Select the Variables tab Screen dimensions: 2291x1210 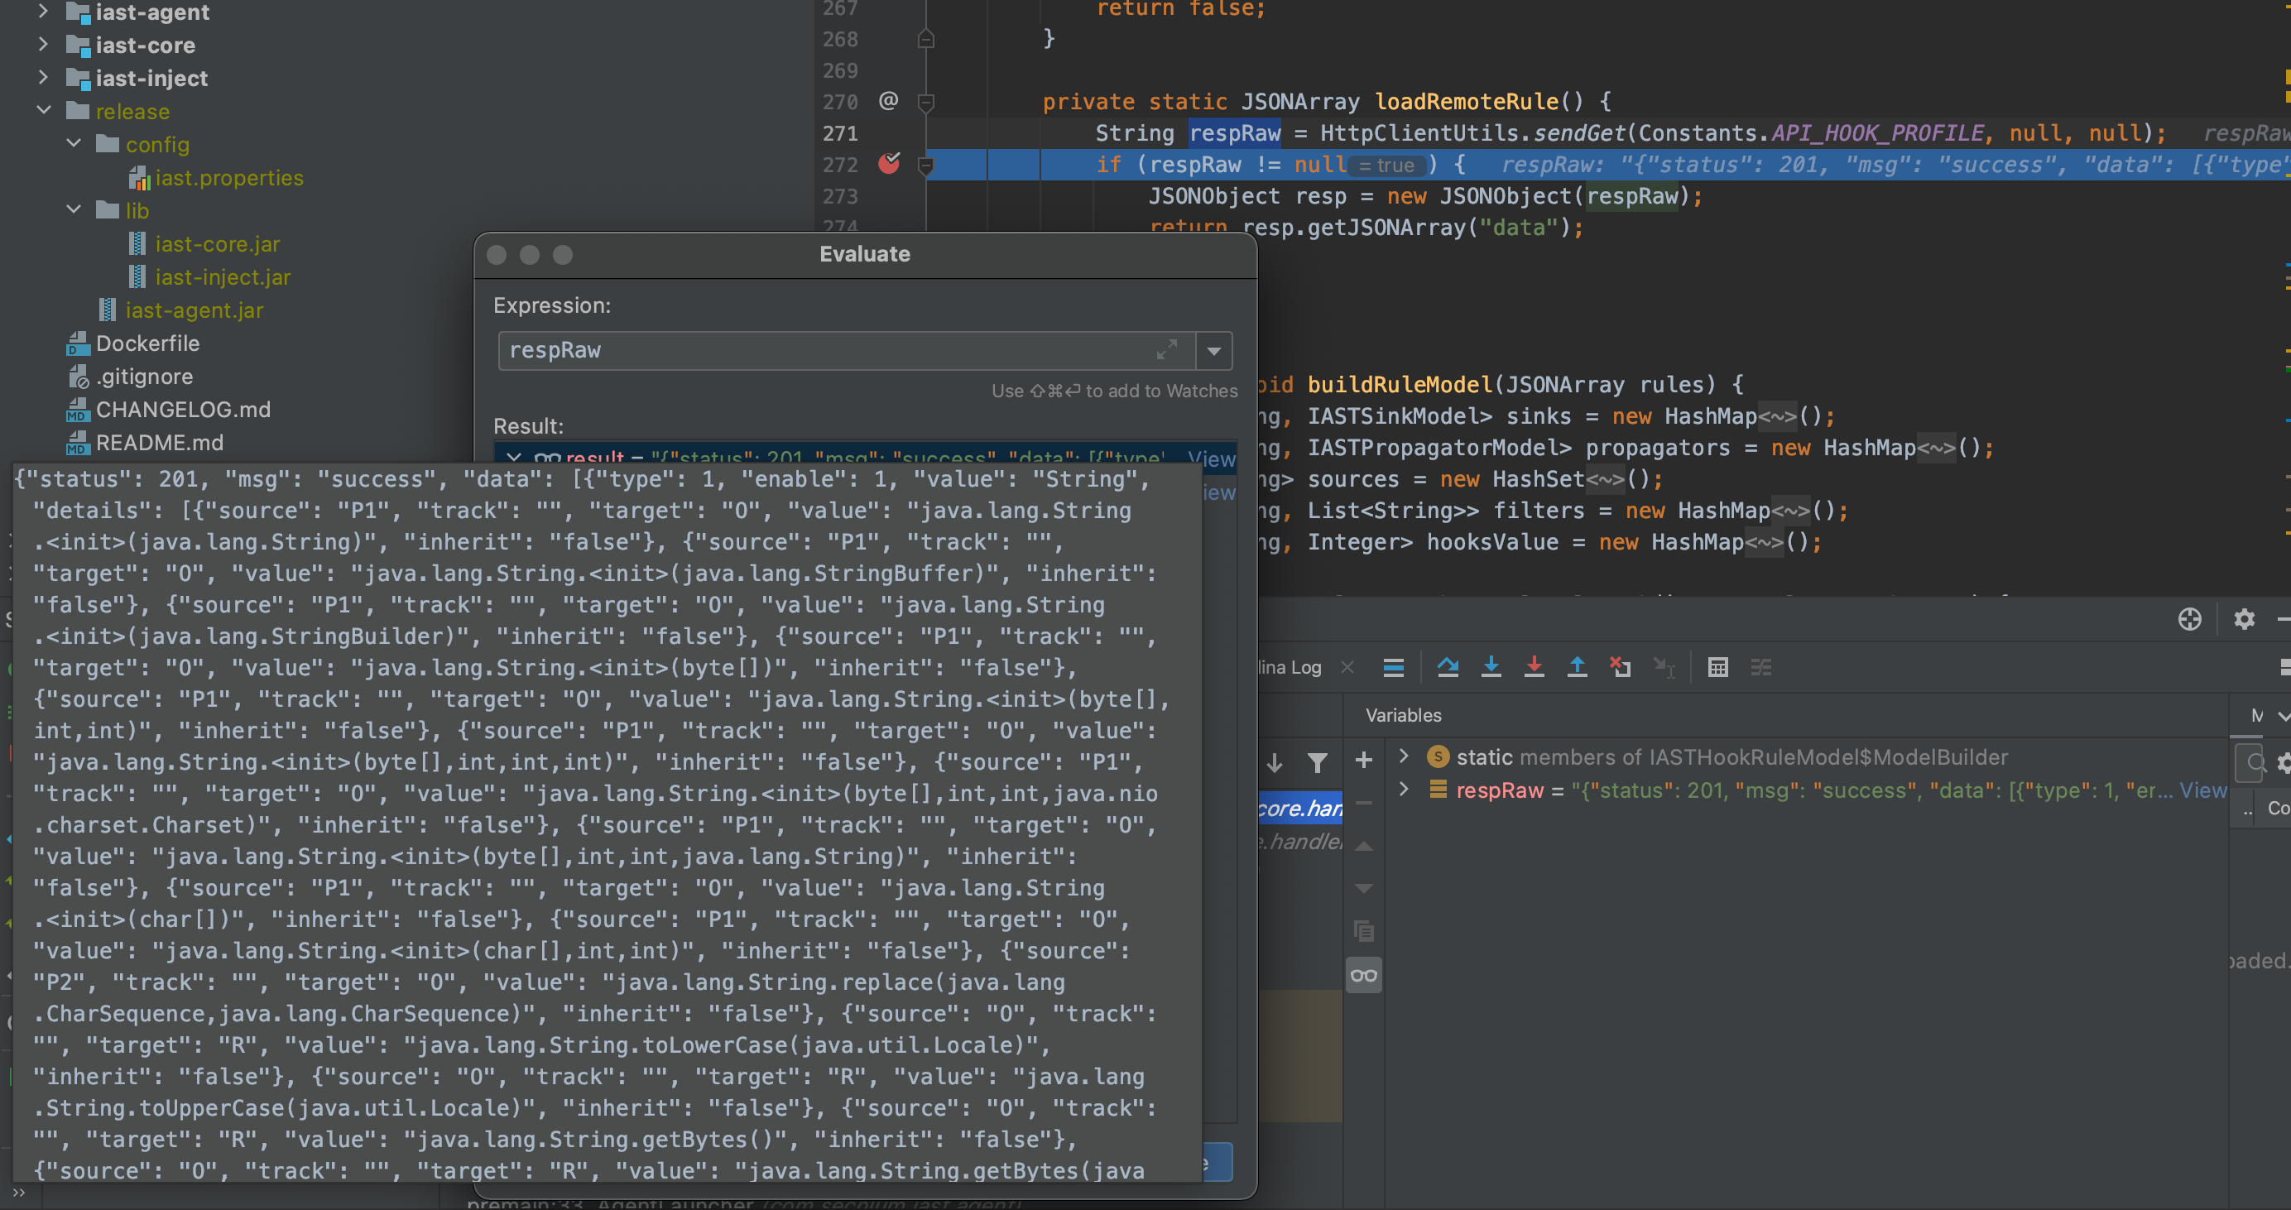point(1403,715)
